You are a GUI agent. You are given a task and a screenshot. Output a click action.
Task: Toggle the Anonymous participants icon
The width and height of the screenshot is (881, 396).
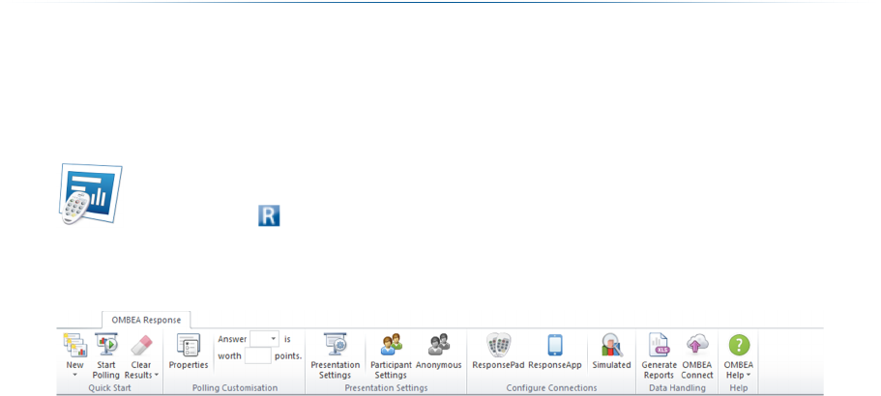[439, 345]
